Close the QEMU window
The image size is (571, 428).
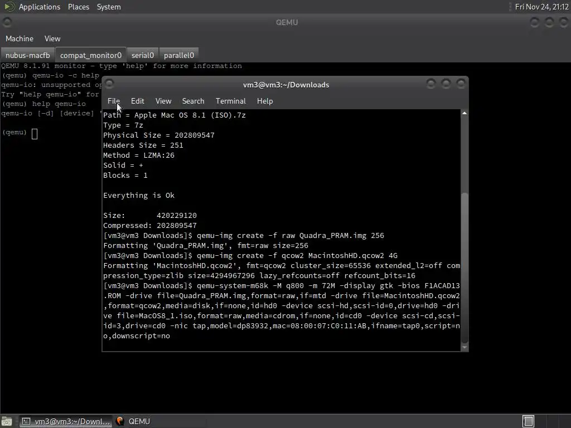point(563,22)
